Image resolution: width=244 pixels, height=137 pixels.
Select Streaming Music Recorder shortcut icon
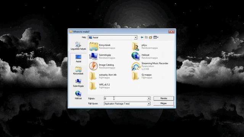[x=136, y=67]
